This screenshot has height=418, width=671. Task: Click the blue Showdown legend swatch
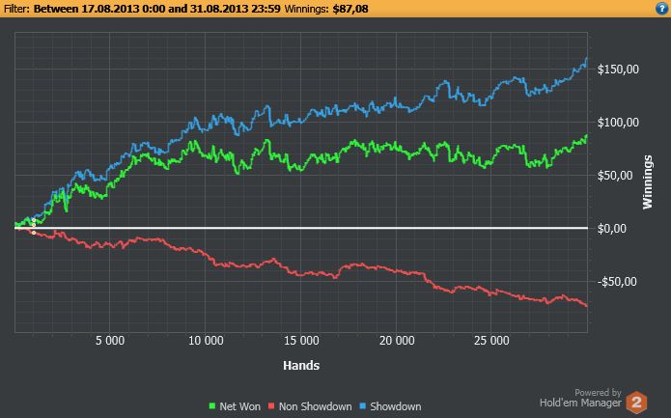coord(362,406)
